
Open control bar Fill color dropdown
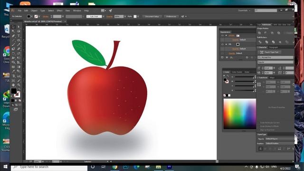coord(32,17)
